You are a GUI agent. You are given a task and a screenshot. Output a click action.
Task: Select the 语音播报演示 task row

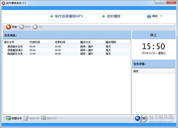click(x=15, y=50)
